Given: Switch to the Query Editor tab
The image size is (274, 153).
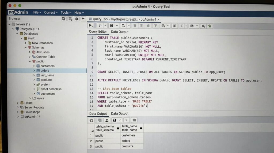Looking at the screenshot, I should pyautogui.click(x=98, y=32).
